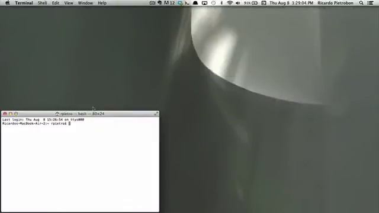Screen dimensions: 379x213
Task: Click the Adobe status icon showing 12
Action: click(x=169, y=3)
